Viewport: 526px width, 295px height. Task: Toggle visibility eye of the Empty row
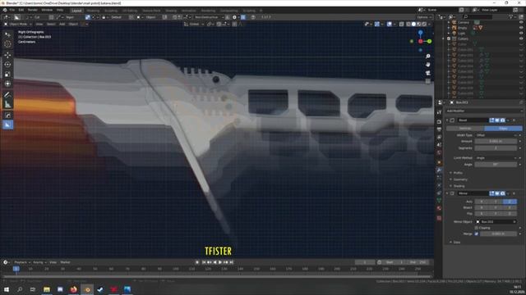click(x=521, y=28)
